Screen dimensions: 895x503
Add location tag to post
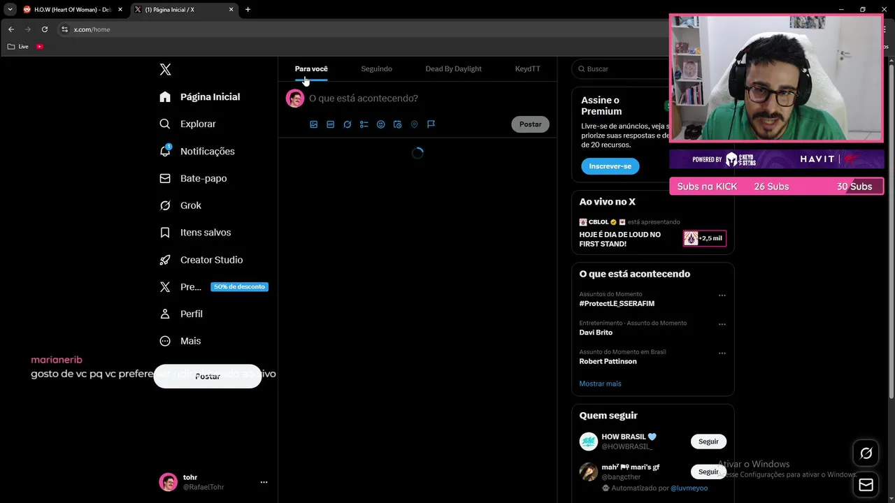[414, 124]
